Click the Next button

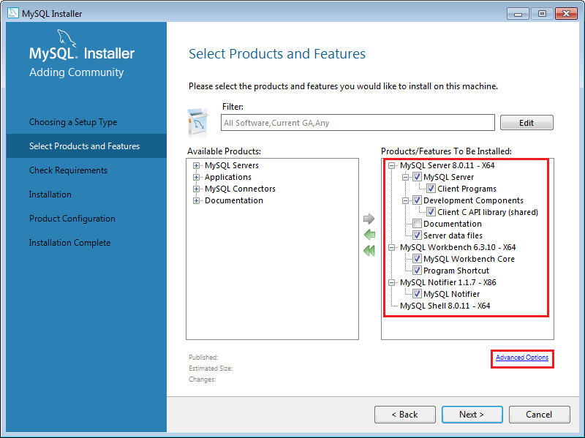click(x=472, y=415)
